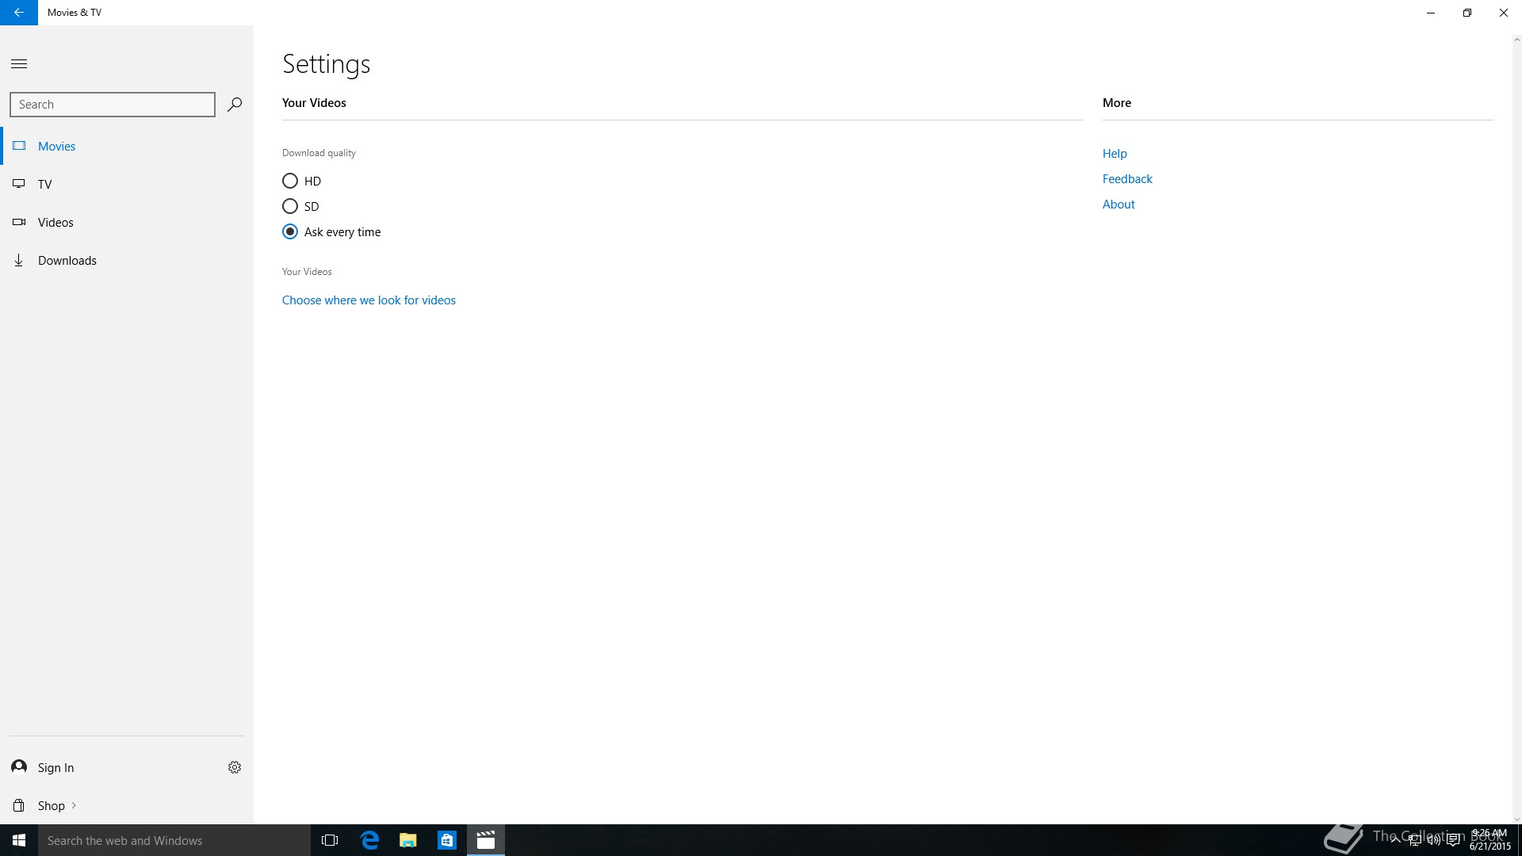This screenshot has height=856, width=1522.
Task: Click the scrollbar down arrow
Action: (1516, 820)
